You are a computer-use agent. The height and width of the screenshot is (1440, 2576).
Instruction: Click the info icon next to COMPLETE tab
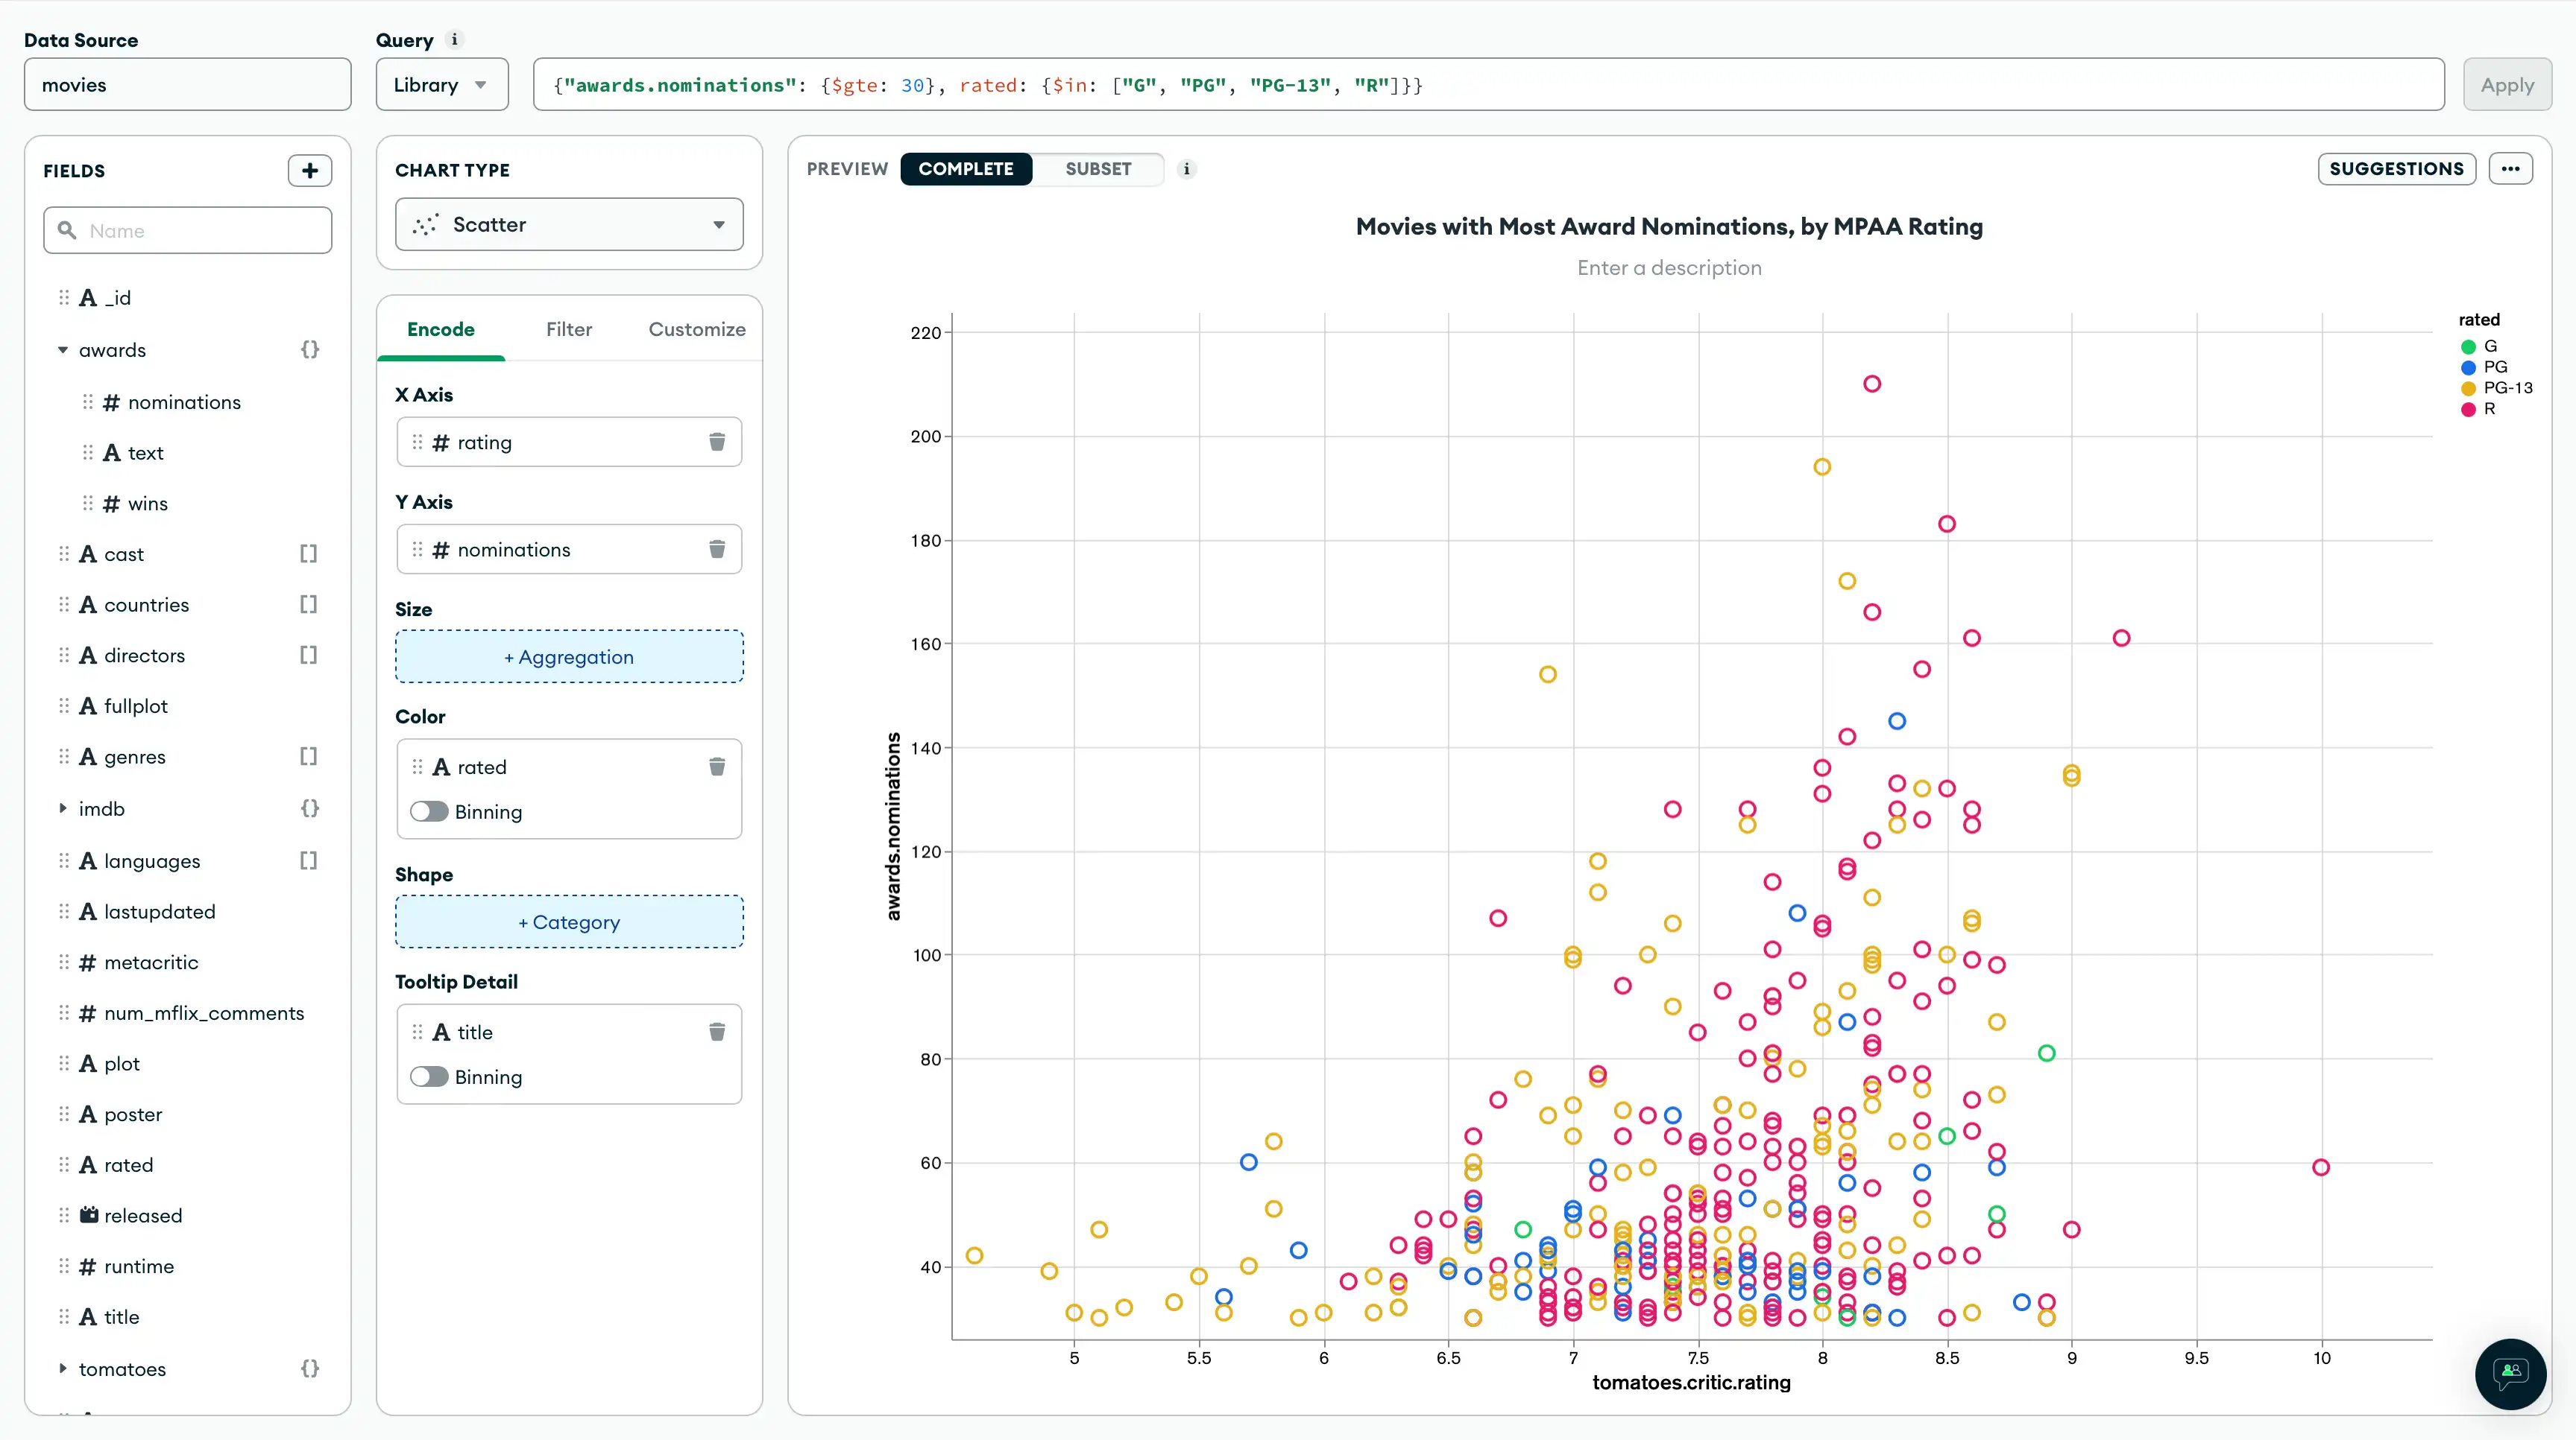tap(1185, 168)
